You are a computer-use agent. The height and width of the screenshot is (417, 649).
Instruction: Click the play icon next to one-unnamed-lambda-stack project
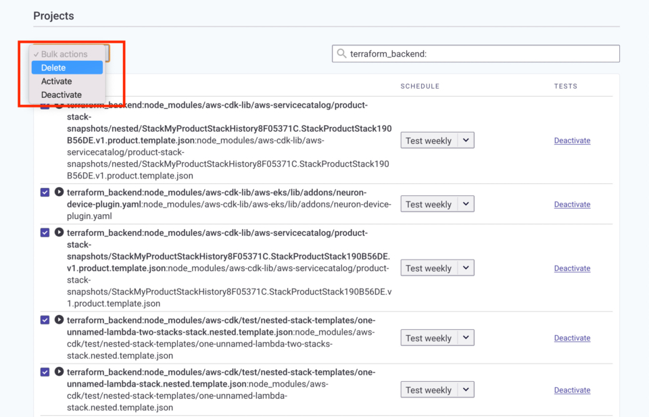[x=59, y=372]
